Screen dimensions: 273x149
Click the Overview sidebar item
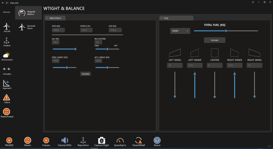tap(6, 12)
